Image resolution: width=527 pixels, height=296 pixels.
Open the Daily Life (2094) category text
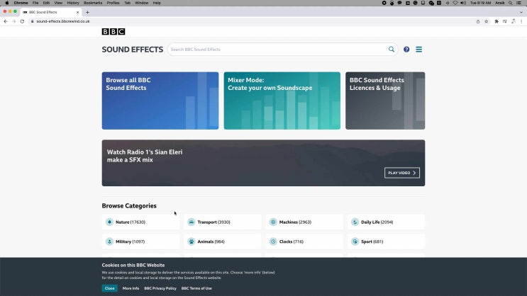pyautogui.click(x=377, y=222)
